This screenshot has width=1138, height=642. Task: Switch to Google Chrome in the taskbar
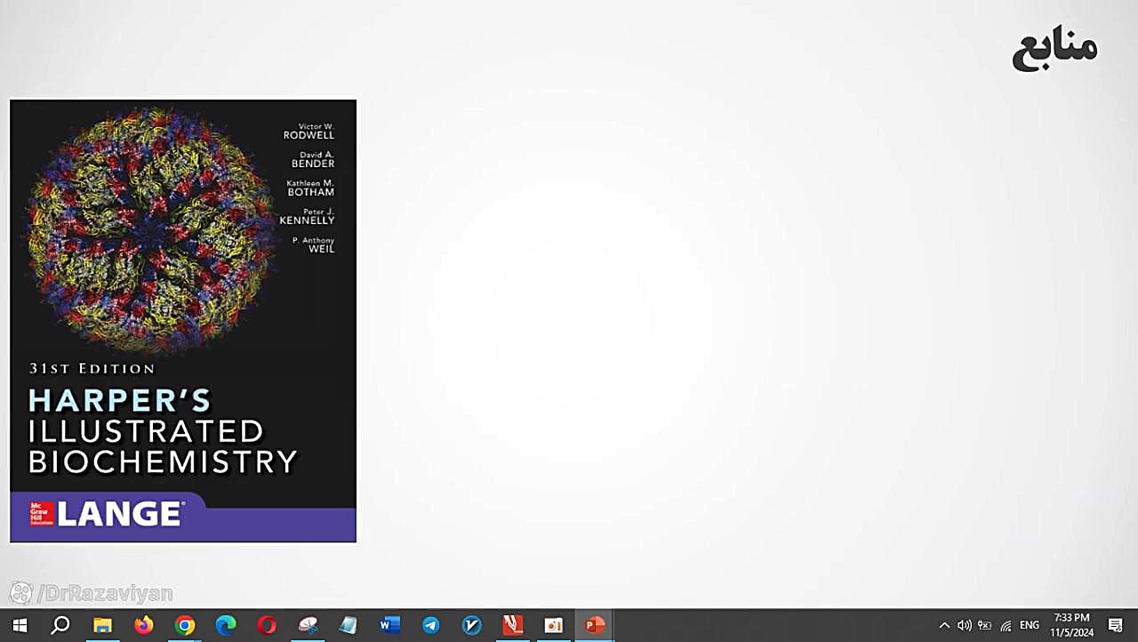tap(185, 625)
